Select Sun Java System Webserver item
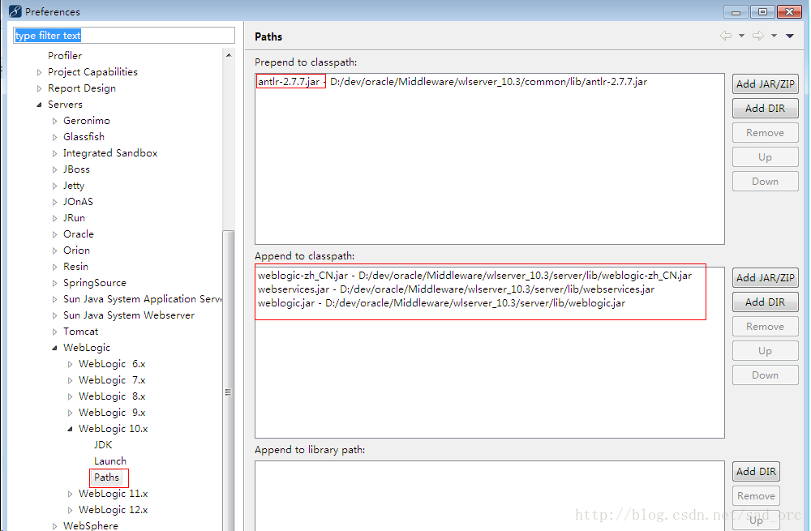This screenshot has height=531, width=811. (x=129, y=315)
